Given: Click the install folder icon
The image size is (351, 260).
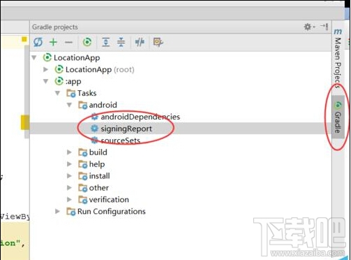Looking at the screenshot, I should point(83,176).
